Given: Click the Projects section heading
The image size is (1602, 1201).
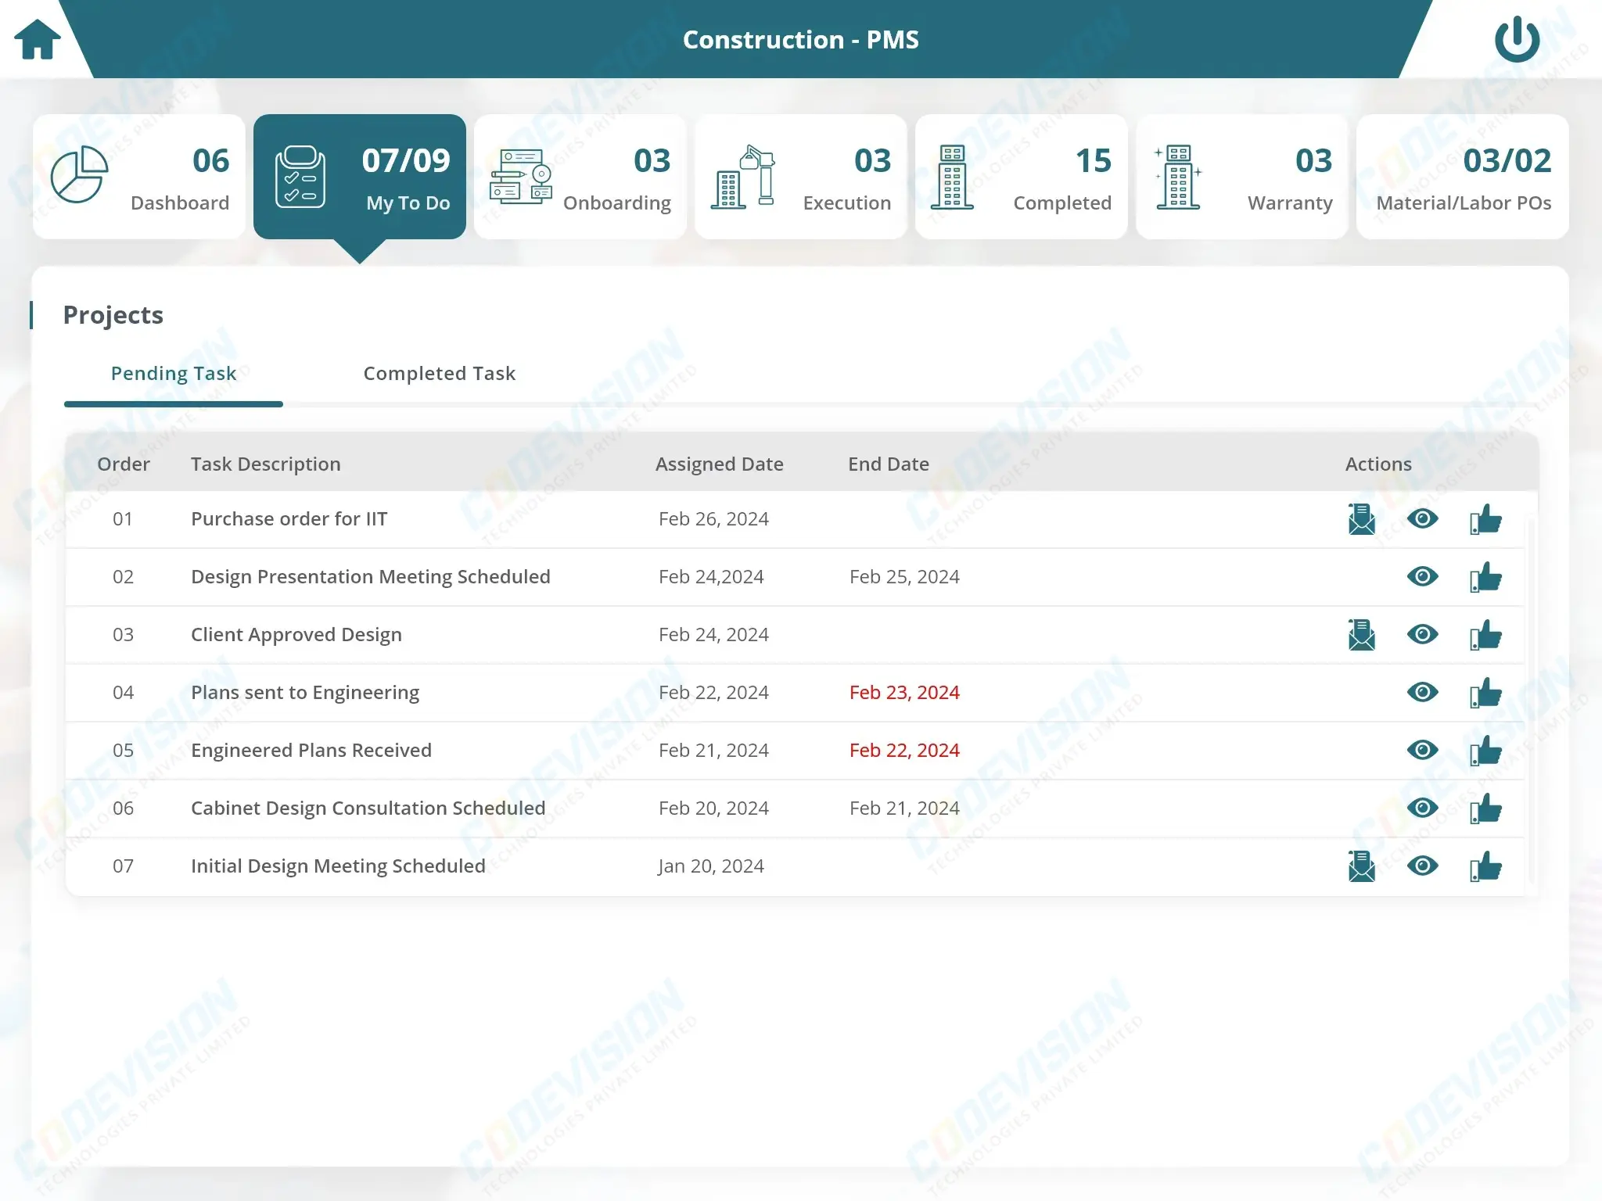Looking at the screenshot, I should click(113, 315).
